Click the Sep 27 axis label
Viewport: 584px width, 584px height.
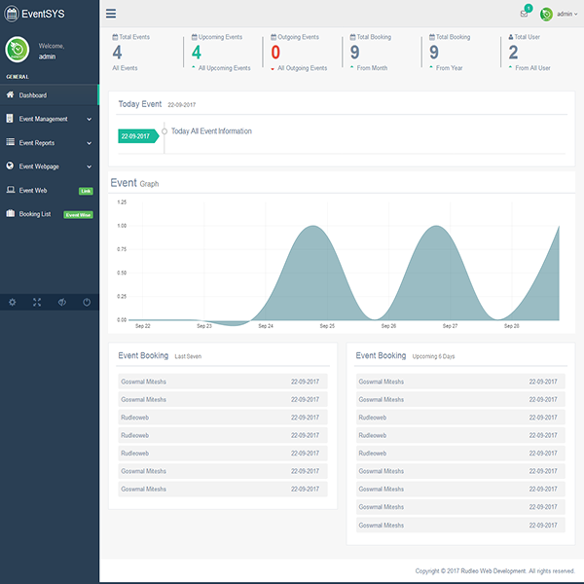point(450,326)
